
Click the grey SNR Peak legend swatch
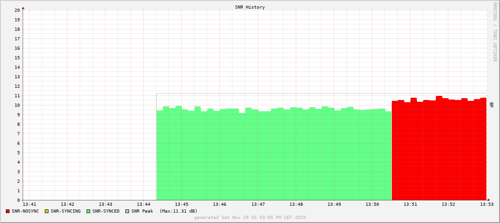click(127, 211)
